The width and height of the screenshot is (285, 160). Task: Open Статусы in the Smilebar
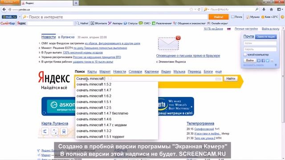click(x=130, y=23)
